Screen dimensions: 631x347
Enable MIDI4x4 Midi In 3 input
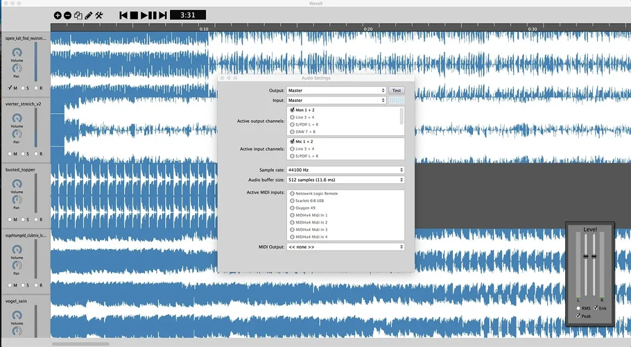tap(292, 230)
